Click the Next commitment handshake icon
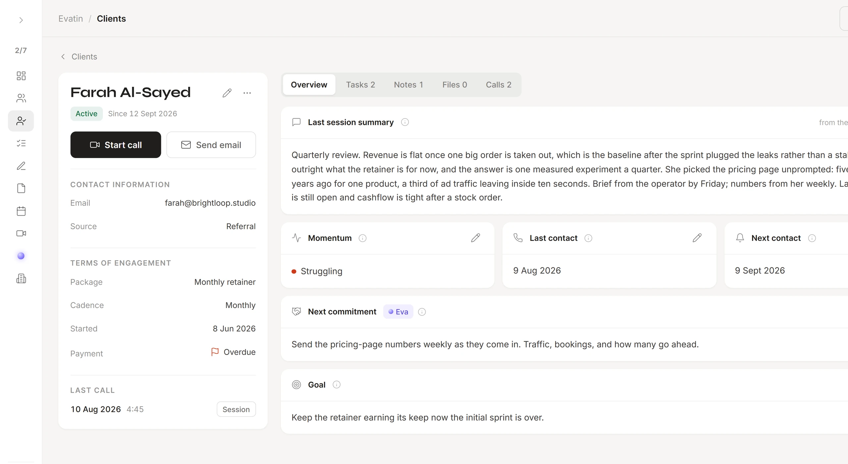Image resolution: width=848 pixels, height=464 pixels. pos(296,312)
